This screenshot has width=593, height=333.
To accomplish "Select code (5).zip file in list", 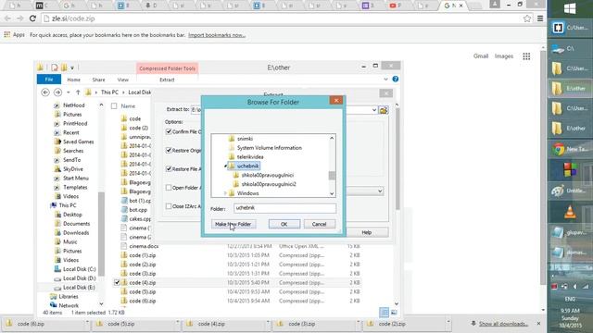I will click(142, 292).
